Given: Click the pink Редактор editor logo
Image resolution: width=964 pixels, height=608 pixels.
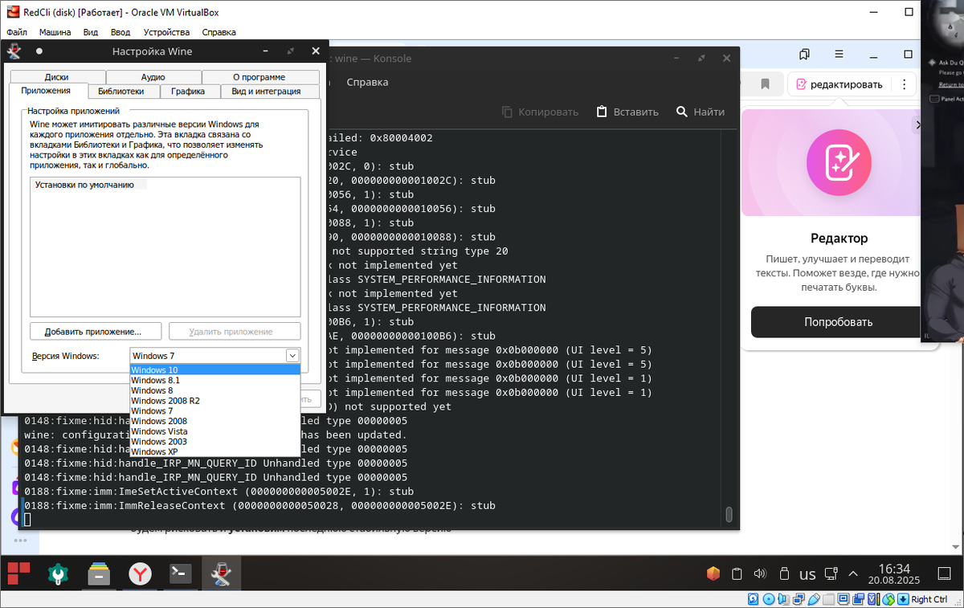Looking at the screenshot, I should tap(838, 163).
